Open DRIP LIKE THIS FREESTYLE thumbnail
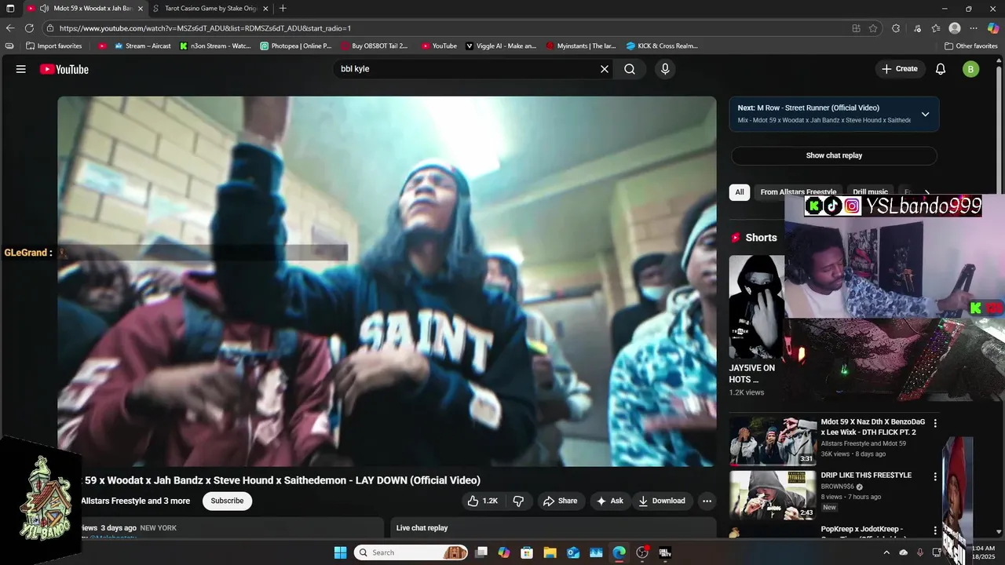Viewport: 1005px width, 565px height. pos(773,494)
